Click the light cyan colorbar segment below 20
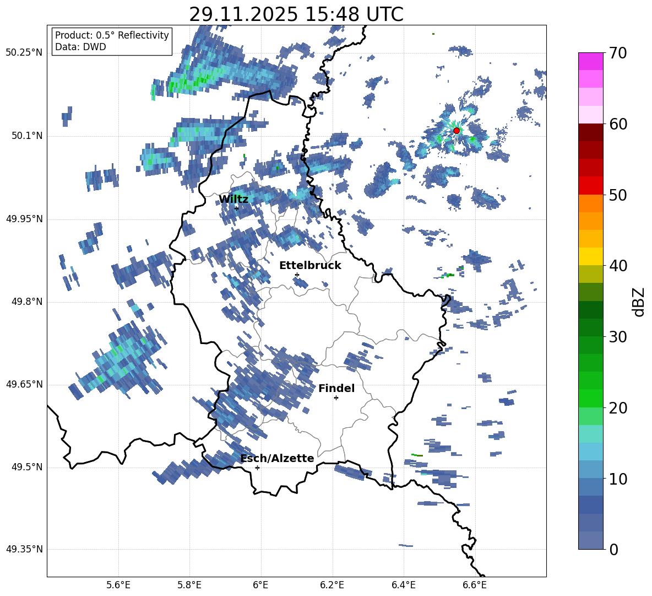652x596 pixels. [x=591, y=434]
